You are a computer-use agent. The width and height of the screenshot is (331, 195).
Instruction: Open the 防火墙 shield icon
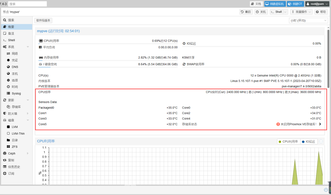tap(5, 113)
